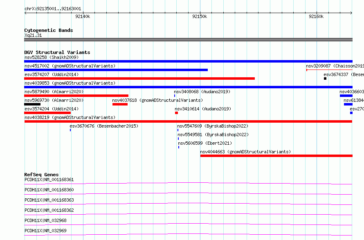Click the nsv528258 (Shaikh2009) variant label

pyautogui.click(x=52, y=57)
